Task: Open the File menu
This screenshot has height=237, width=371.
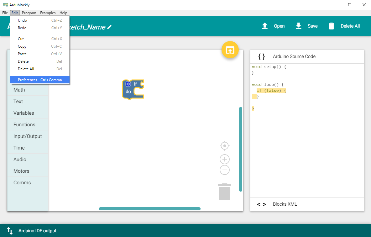Action: pyautogui.click(x=5, y=13)
